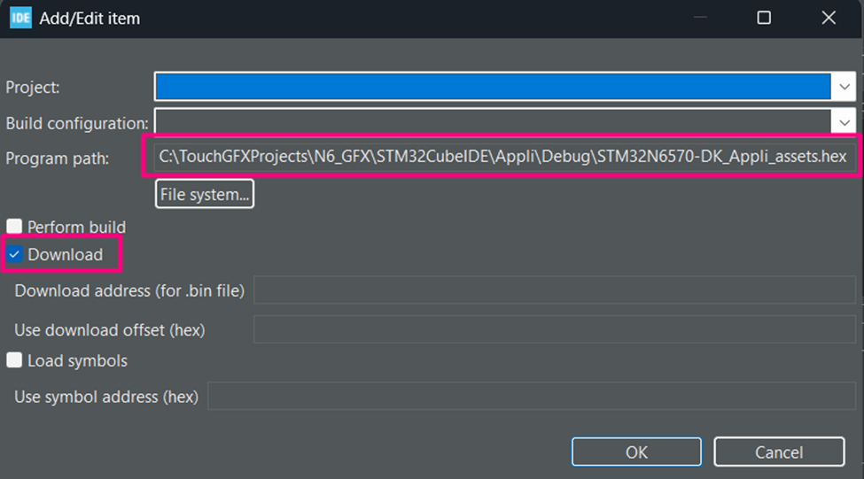Click the IDE logo in the title bar
Screen dimensions: 864x479
[x=20, y=18]
